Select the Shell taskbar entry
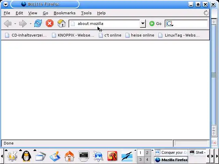This screenshot has width=219, height=164. (197, 153)
